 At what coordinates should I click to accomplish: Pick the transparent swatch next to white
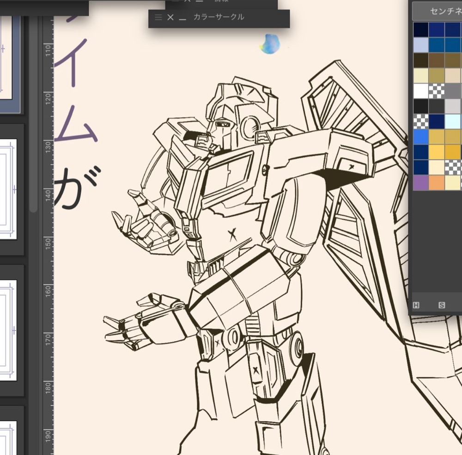click(x=436, y=91)
